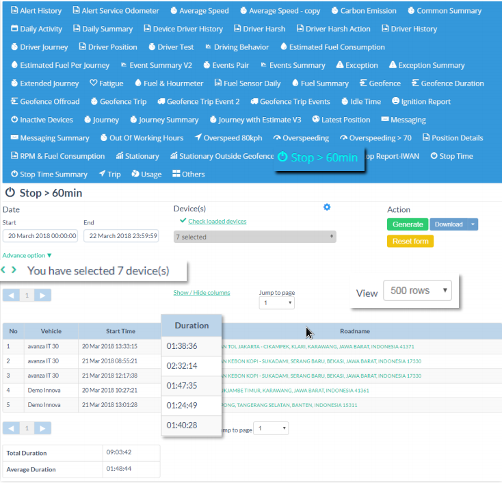The width and height of the screenshot is (502, 483).
Task: Click the Overspeeding gauge icon
Action: point(277,138)
